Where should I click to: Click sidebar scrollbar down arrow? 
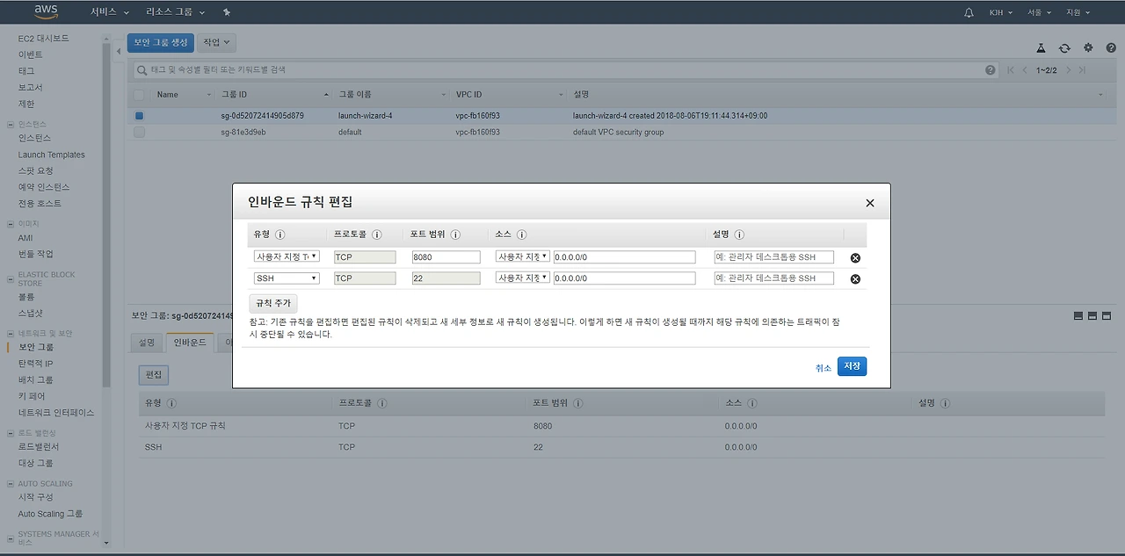pos(106,543)
